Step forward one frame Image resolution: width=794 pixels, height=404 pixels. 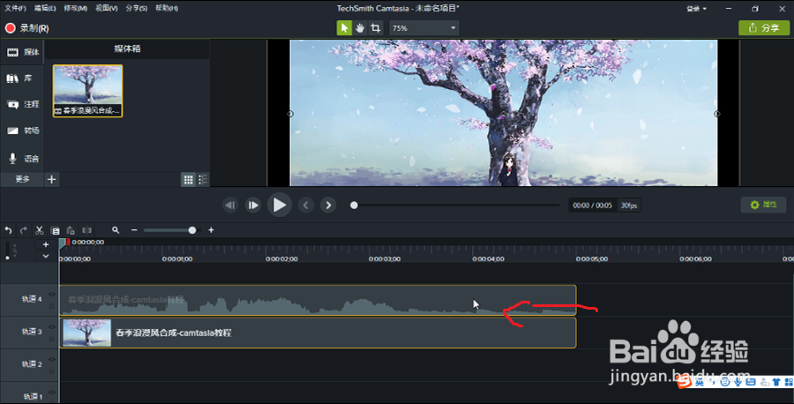[x=252, y=205]
